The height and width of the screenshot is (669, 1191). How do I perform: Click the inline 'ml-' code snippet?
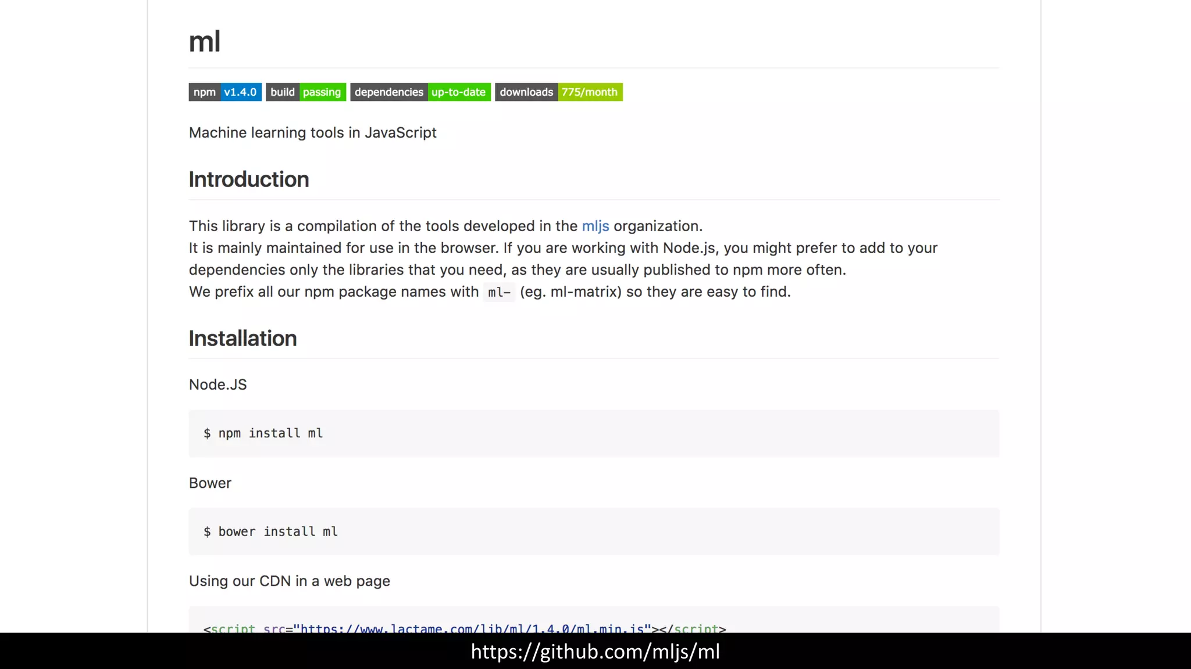tap(498, 292)
